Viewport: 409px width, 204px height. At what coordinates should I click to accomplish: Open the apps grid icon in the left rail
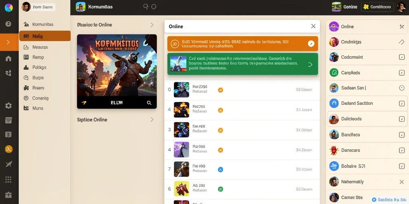[8, 180]
